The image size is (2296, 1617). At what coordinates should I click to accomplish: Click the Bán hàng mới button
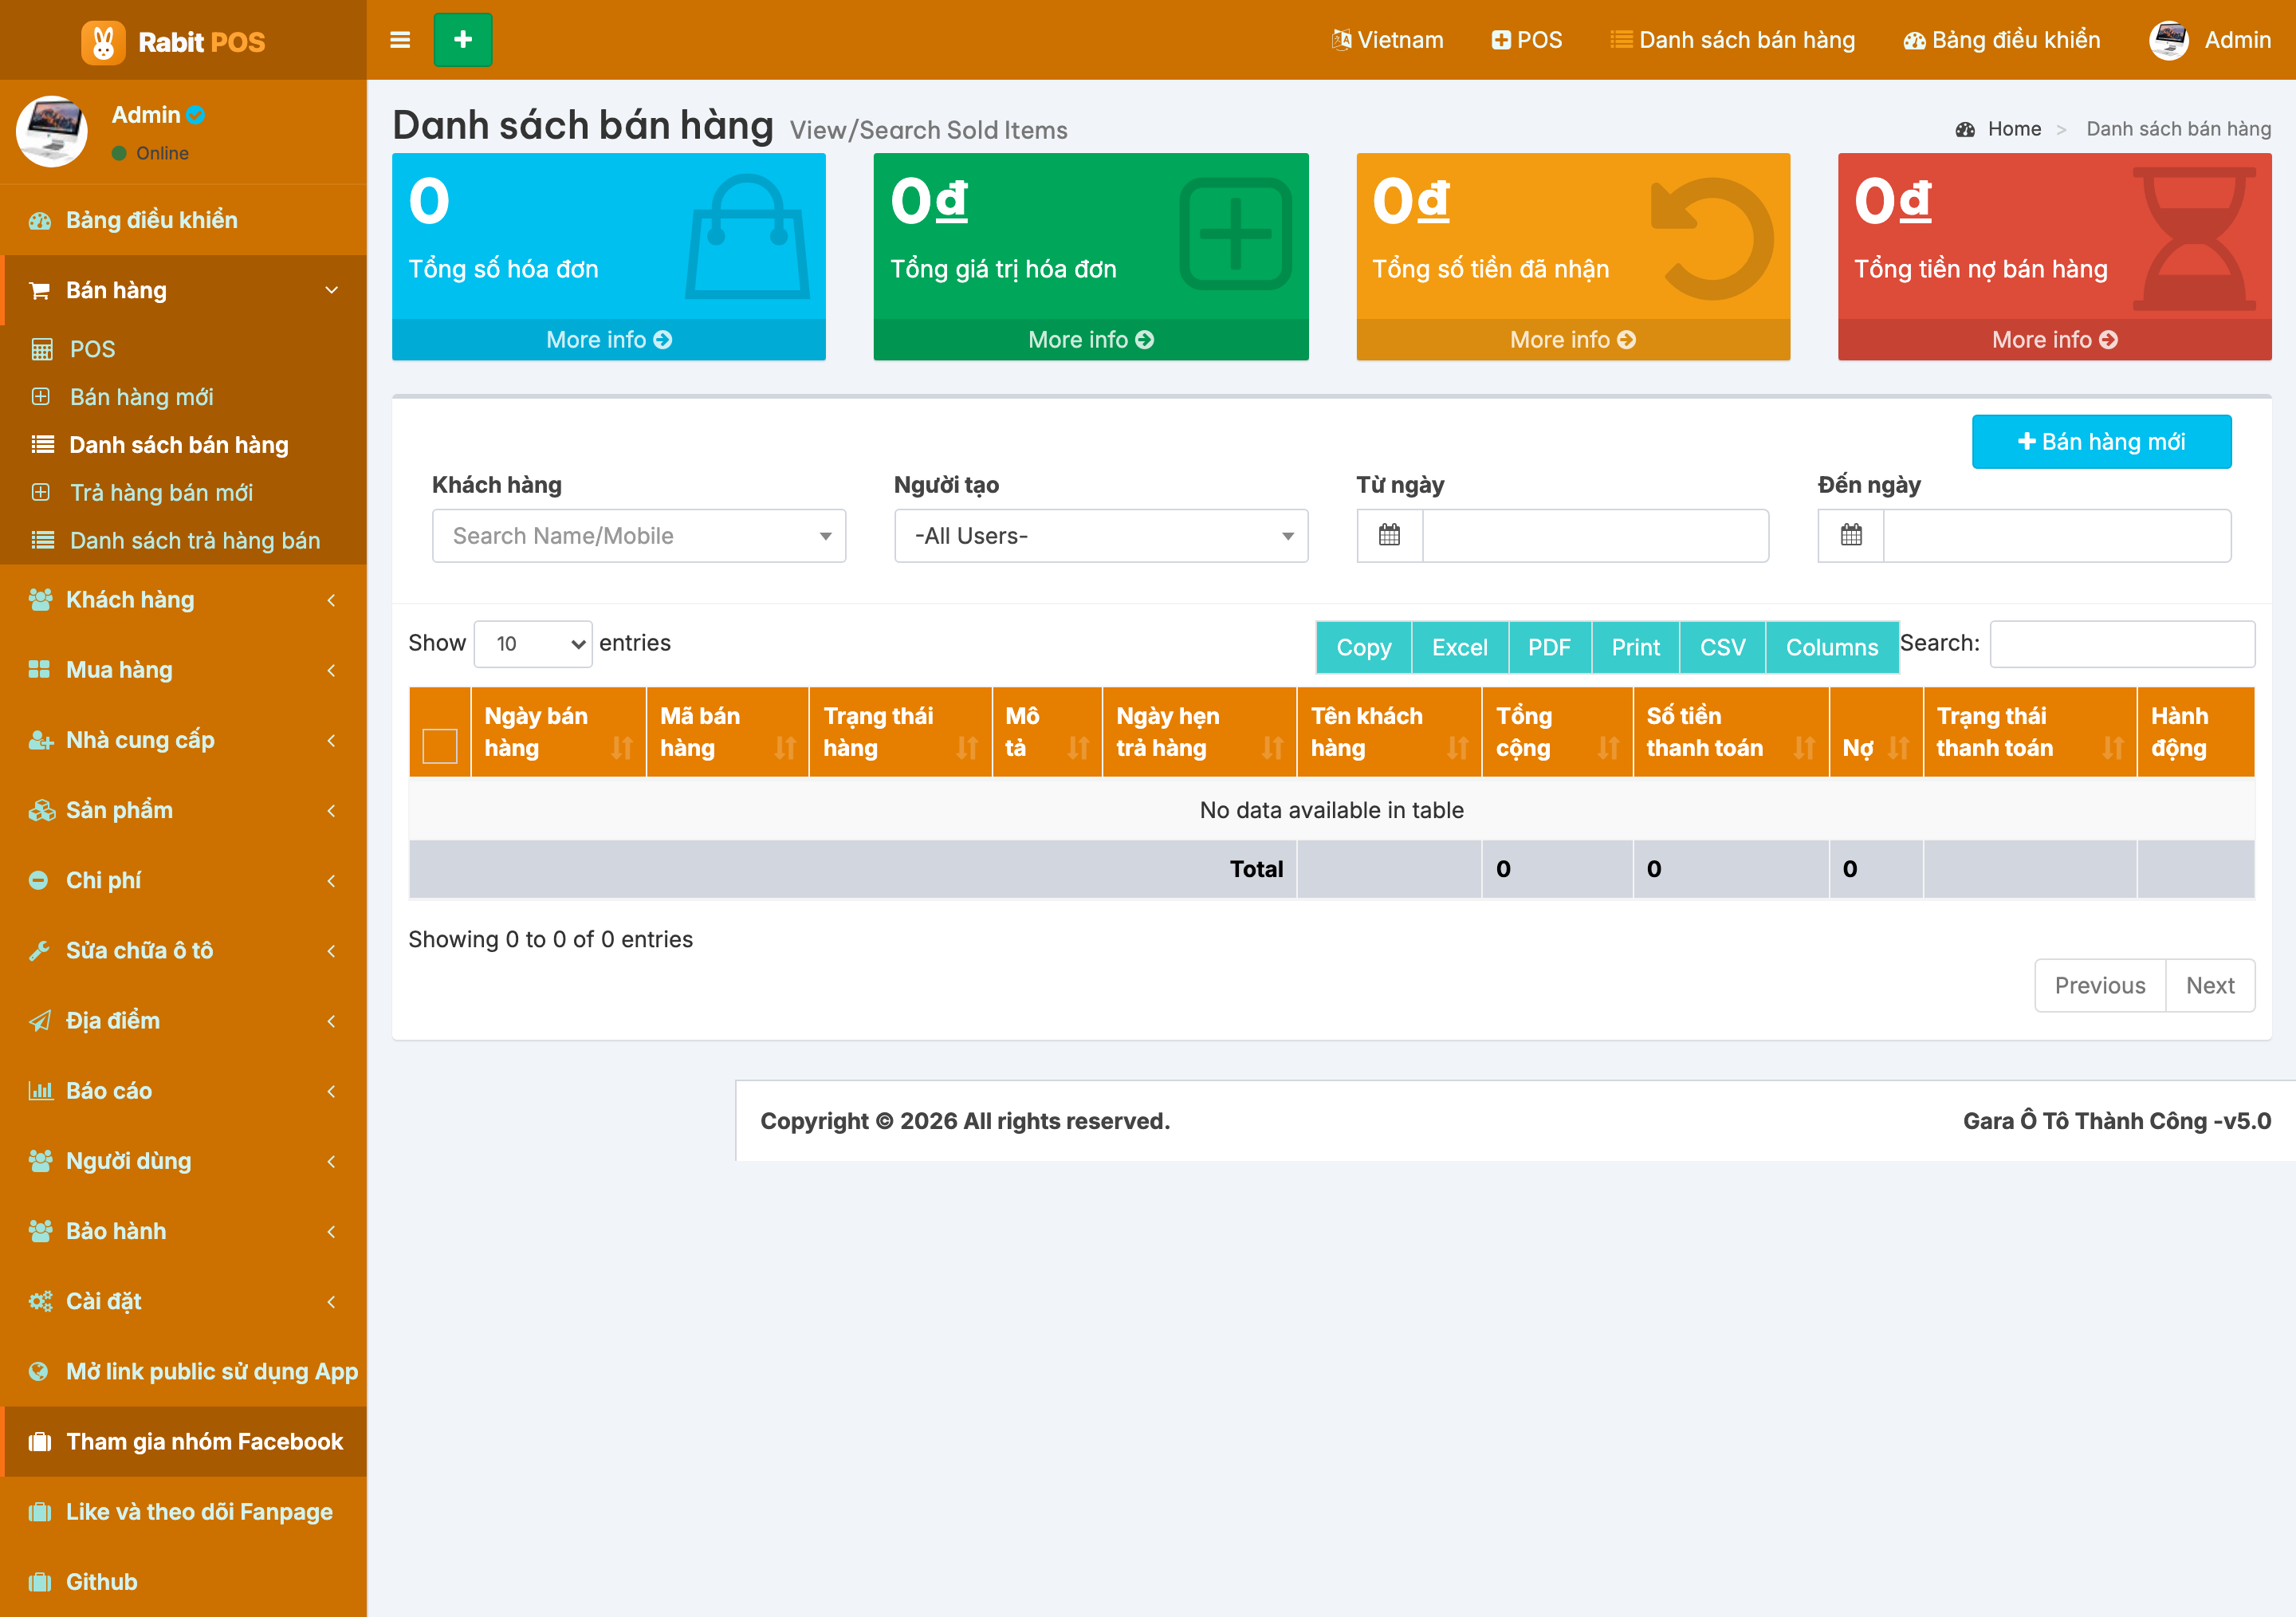(x=2101, y=442)
